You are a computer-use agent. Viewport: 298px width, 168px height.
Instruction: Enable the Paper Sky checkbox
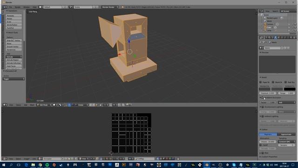click(261, 82)
